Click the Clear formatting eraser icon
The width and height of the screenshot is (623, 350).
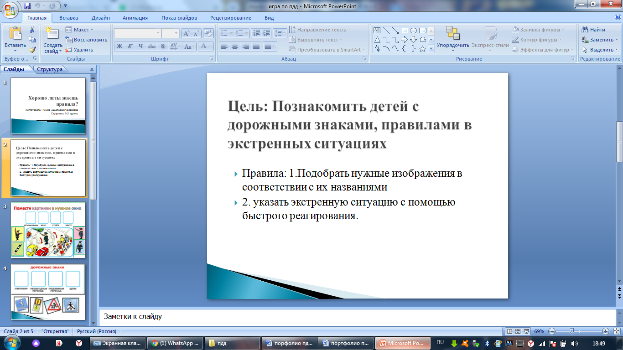coord(208,33)
